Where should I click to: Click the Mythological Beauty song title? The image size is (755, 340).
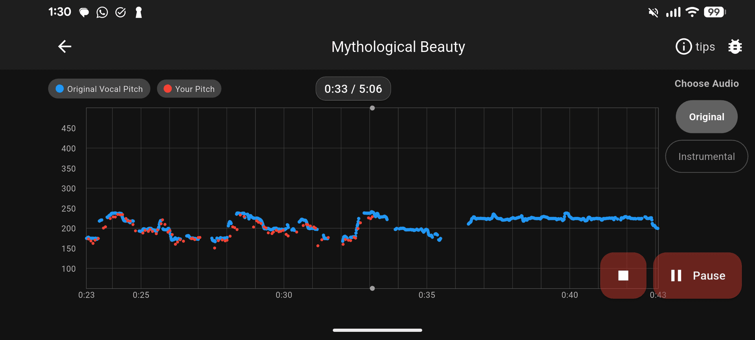tap(398, 47)
